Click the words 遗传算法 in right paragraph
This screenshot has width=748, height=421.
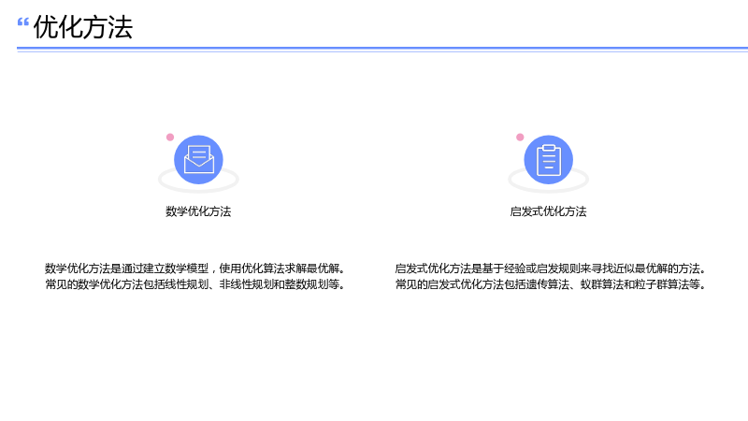click(x=548, y=284)
